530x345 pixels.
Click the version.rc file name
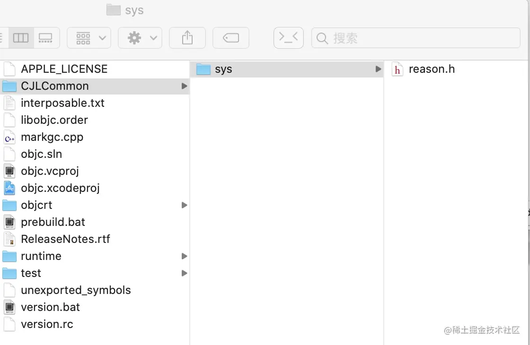pos(47,324)
